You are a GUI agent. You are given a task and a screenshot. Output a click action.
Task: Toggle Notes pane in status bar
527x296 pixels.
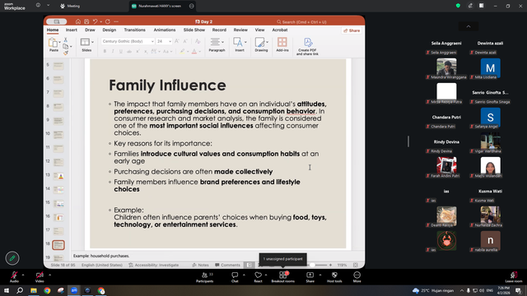[200, 265]
